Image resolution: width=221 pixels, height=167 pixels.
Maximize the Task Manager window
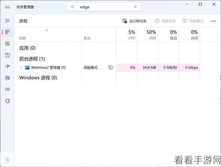tap(200, 4)
